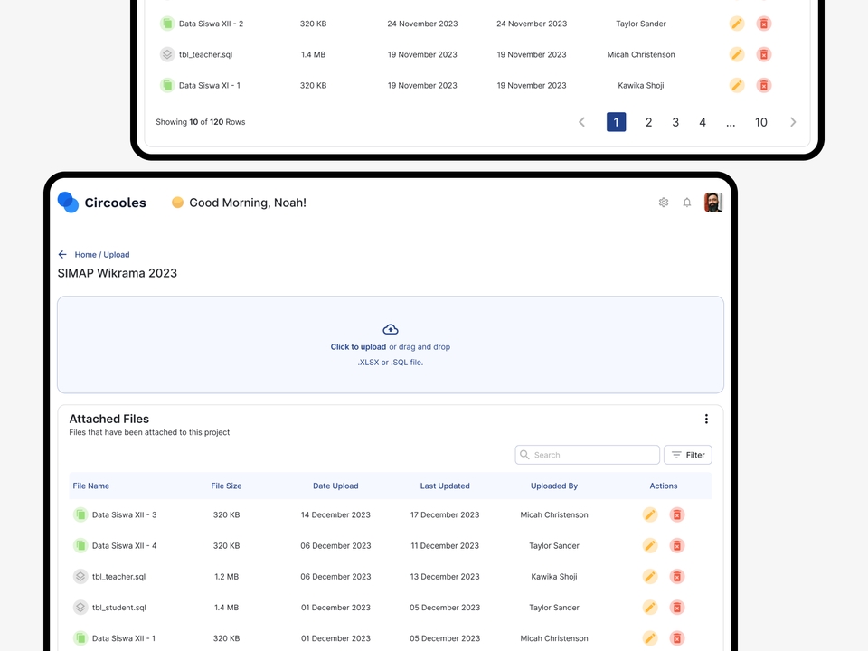The height and width of the screenshot is (651, 868).
Task: Jump to page 10
Action: (761, 122)
